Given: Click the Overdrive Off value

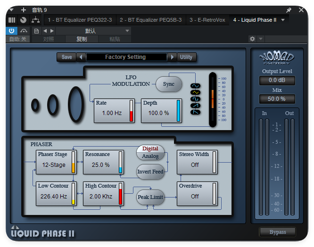Looking at the screenshot, I should pos(195,197).
